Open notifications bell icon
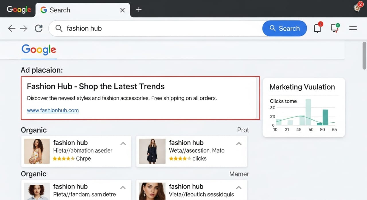The height and width of the screenshot is (200, 367). (x=317, y=28)
